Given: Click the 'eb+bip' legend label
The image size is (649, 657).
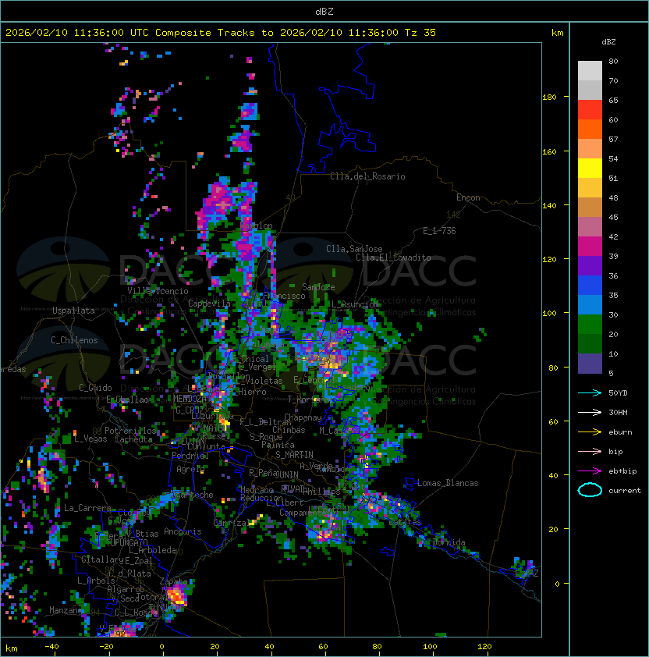Looking at the screenshot, I should point(622,471).
